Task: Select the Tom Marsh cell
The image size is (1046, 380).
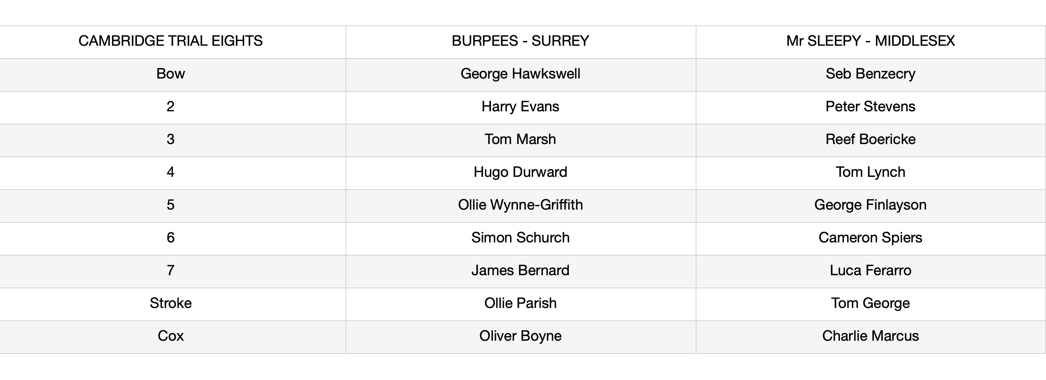Action: [x=520, y=140]
